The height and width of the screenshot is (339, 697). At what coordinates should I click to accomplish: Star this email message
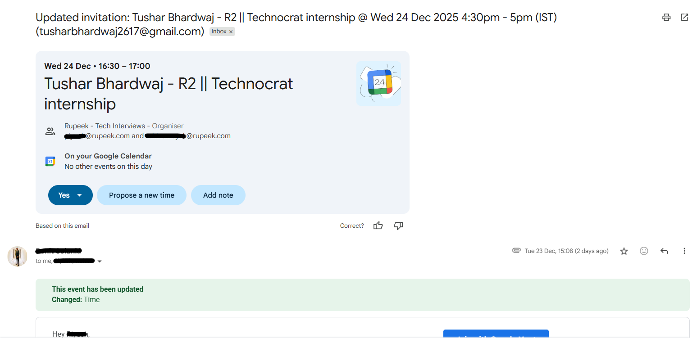[624, 251]
